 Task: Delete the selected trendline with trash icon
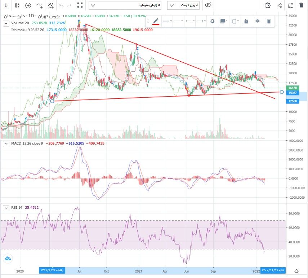[x=269, y=21]
